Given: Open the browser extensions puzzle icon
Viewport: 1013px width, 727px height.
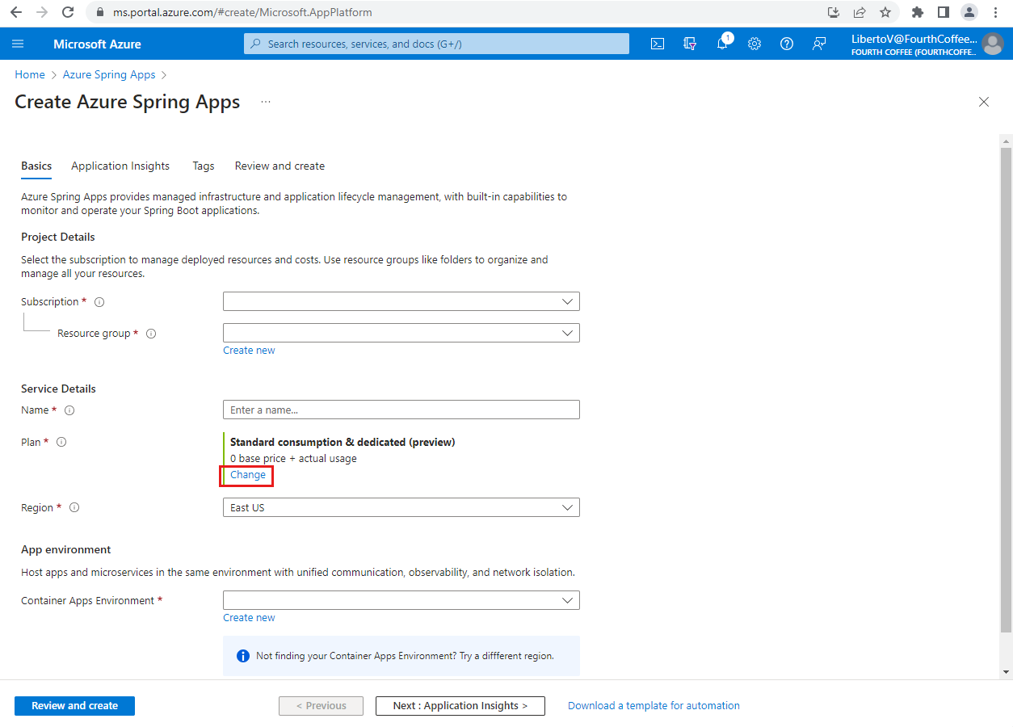Looking at the screenshot, I should pos(917,12).
